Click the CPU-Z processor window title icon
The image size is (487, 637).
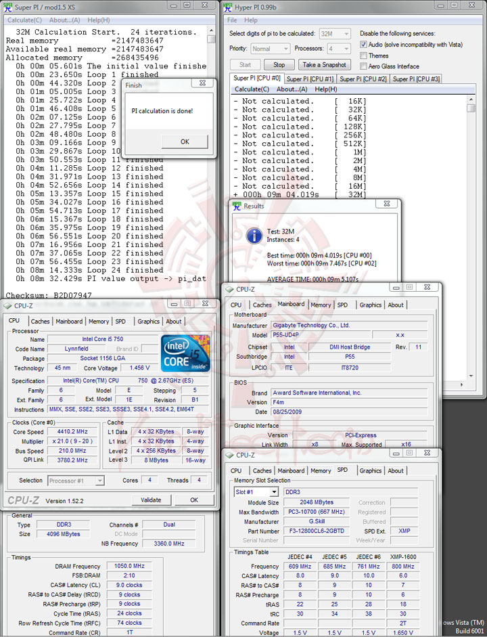coord(7,305)
